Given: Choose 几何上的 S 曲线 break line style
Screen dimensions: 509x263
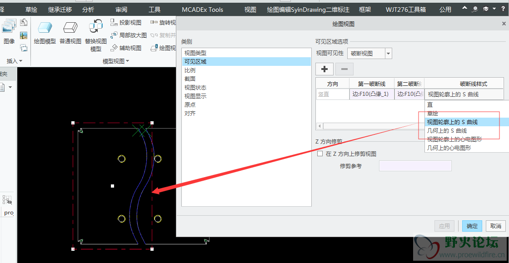Looking at the screenshot, I should point(446,131).
